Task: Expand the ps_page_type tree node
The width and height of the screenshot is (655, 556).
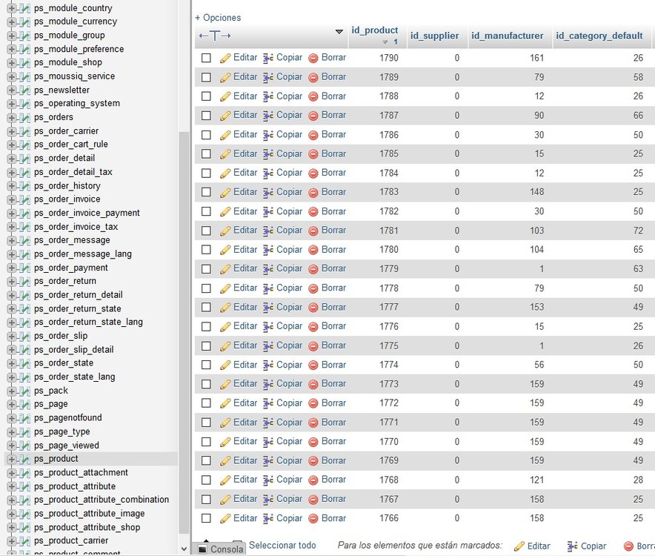Action: [x=12, y=432]
